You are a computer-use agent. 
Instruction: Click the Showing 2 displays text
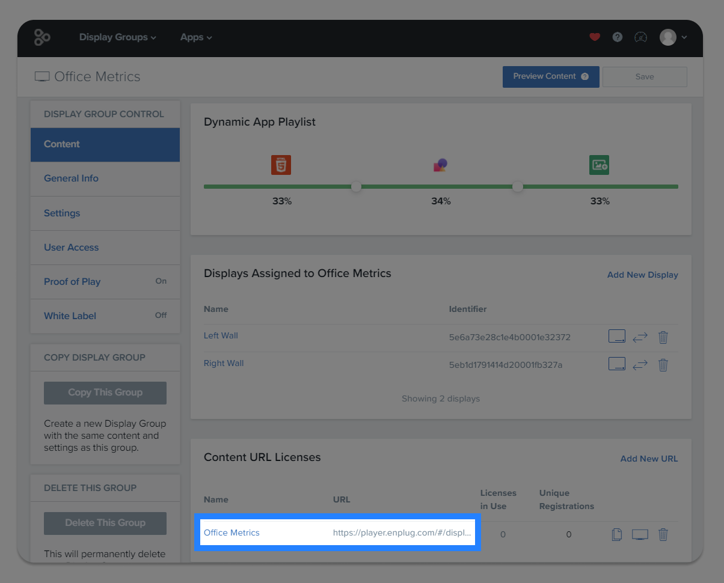coord(441,398)
